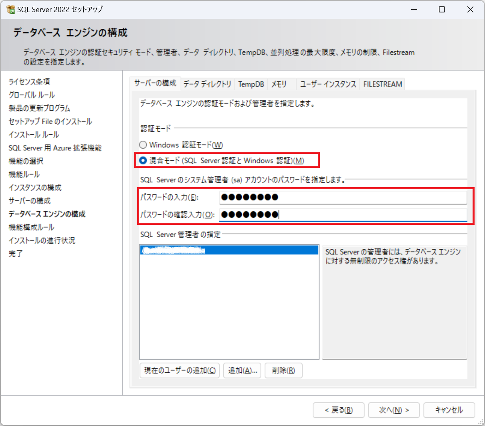Viewport: 485px width, 426px height.
Task: Click the パスワードの入力 field
Action: tap(343, 197)
